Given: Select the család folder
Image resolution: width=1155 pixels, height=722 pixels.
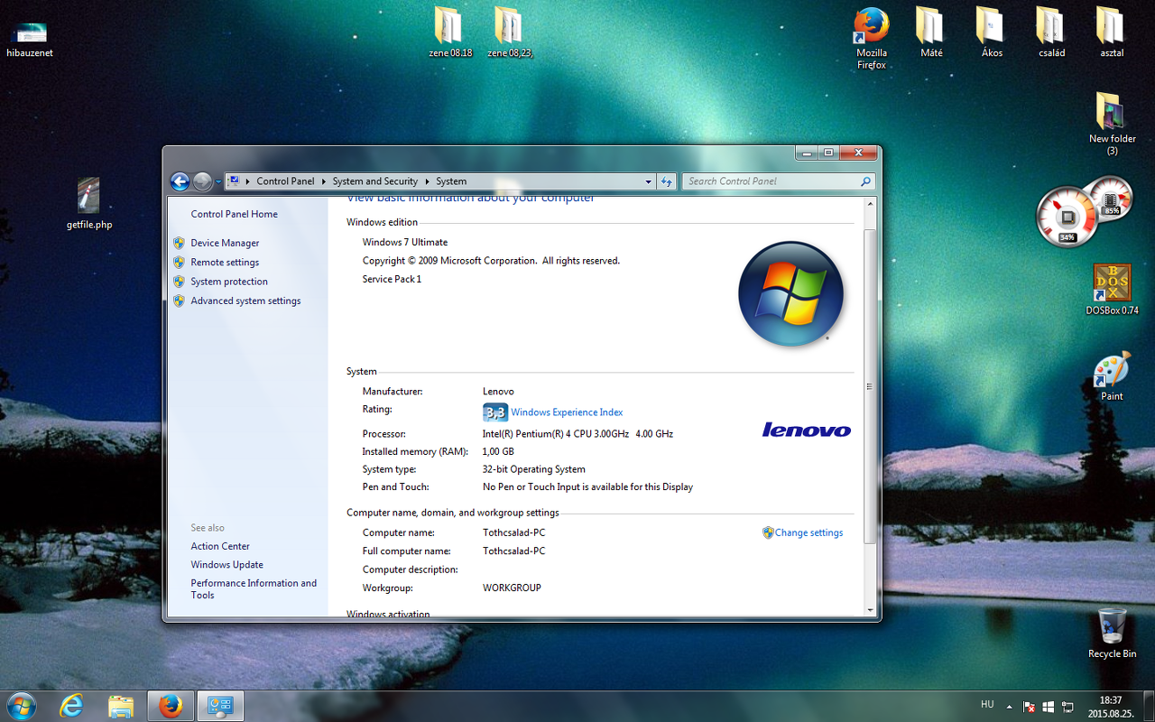Looking at the screenshot, I should pos(1051,32).
